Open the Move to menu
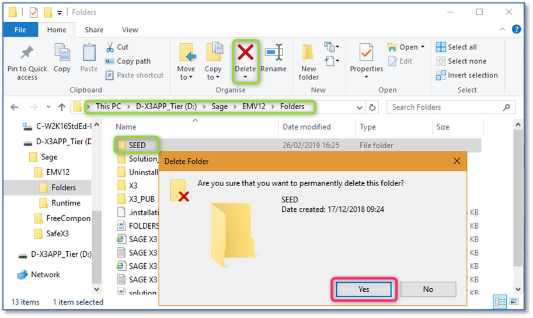Screen dimensions: 533x318 186,62
